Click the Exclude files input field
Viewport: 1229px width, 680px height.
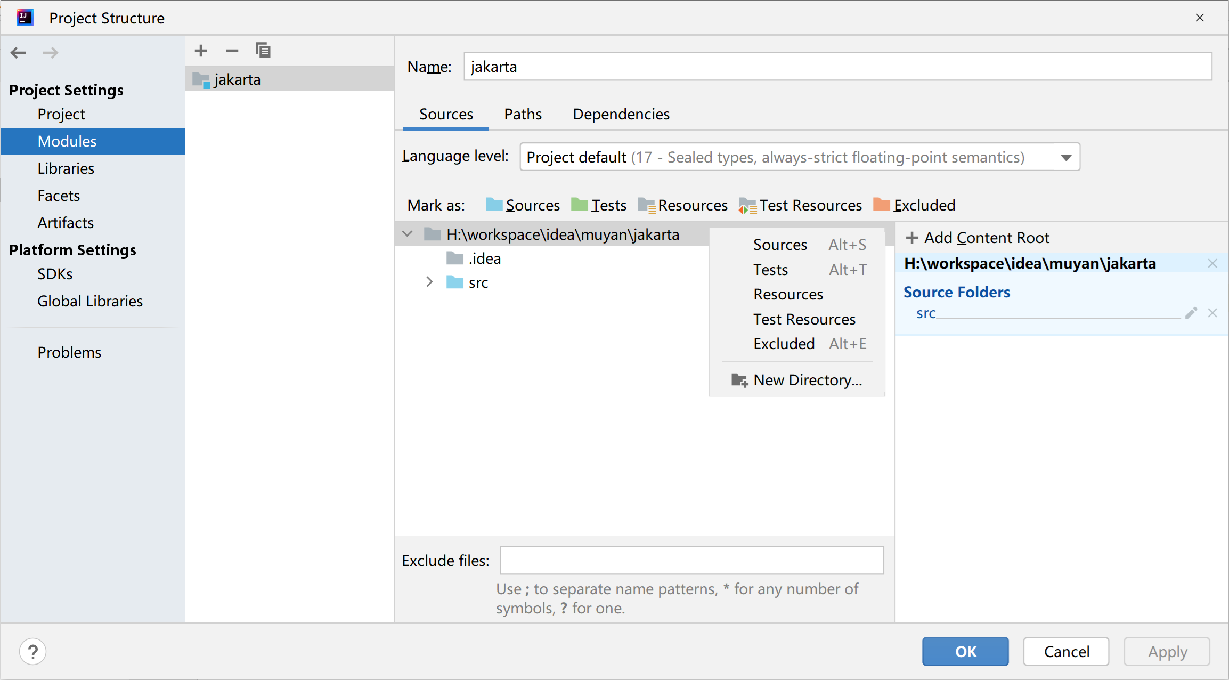(691, 560)
